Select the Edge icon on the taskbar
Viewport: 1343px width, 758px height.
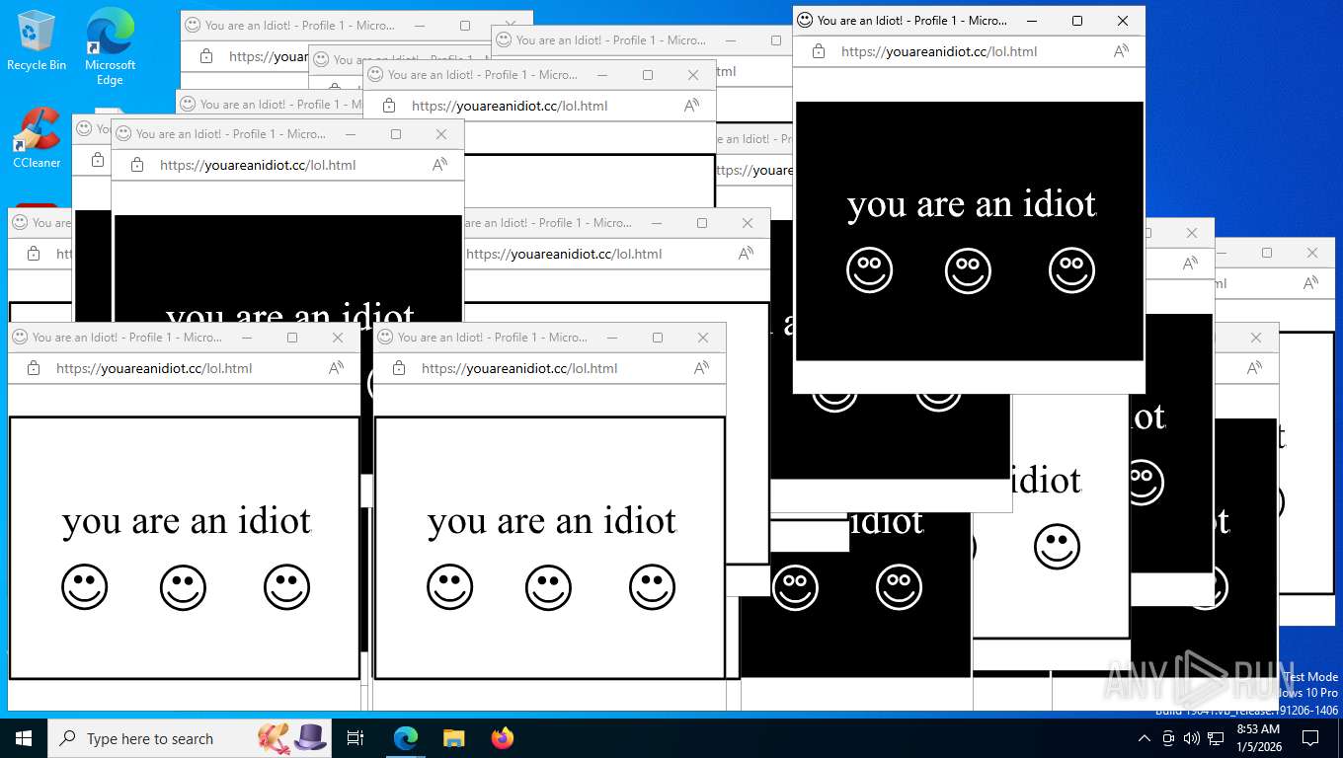[x=406, y=738]
